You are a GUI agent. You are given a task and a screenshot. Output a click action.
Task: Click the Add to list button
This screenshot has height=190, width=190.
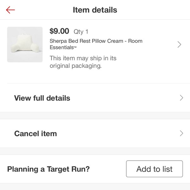point(155,169)
